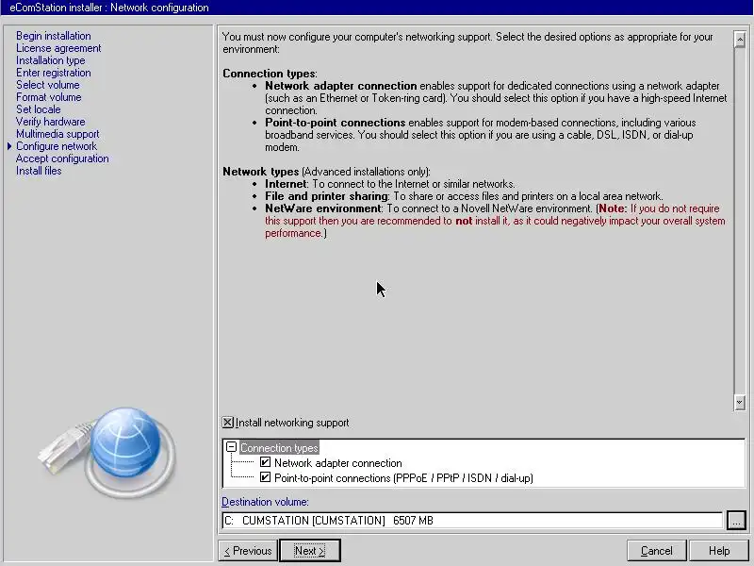
Task: Uncheck Point-to-point connections option
Action: tap(265, 477)
